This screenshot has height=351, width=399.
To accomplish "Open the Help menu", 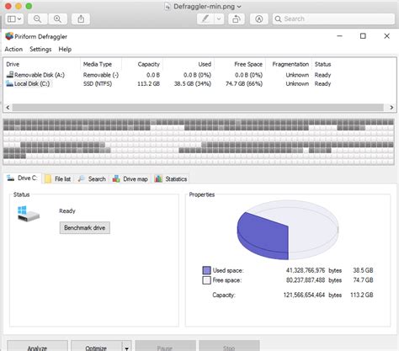I will coord(65,49).
